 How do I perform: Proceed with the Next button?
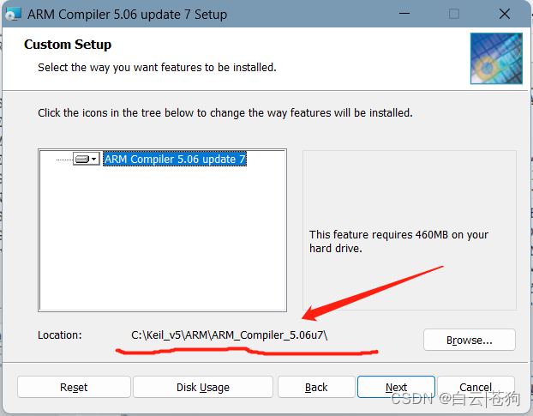[396, 387]
